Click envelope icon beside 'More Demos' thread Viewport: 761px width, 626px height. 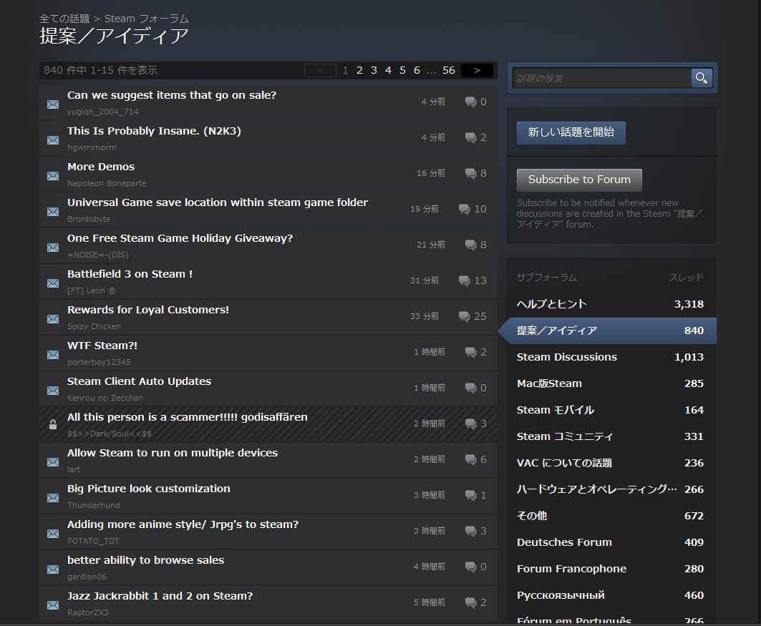[53, 176]
